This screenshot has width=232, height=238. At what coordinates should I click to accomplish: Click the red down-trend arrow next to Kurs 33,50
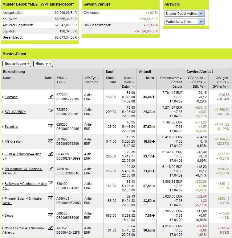point(153,201)
